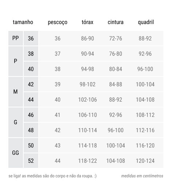
Task: Select the P size label cell
Action: [x=16, y=61]
